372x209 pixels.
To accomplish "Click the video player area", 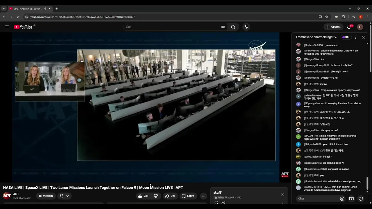I will (146, 107).
